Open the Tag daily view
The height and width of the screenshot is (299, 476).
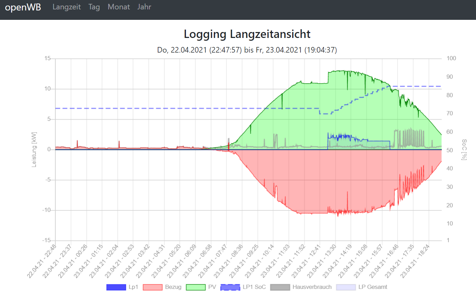94,7
